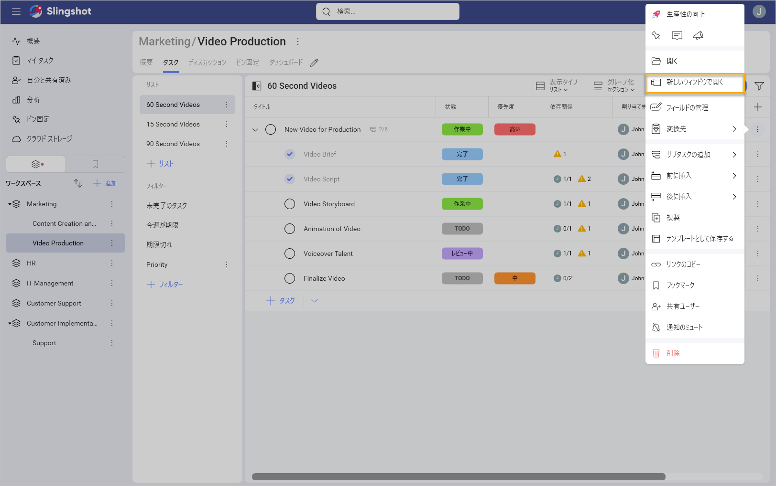Collapse the New Video for Production subtasks

[x=255, y=129]
